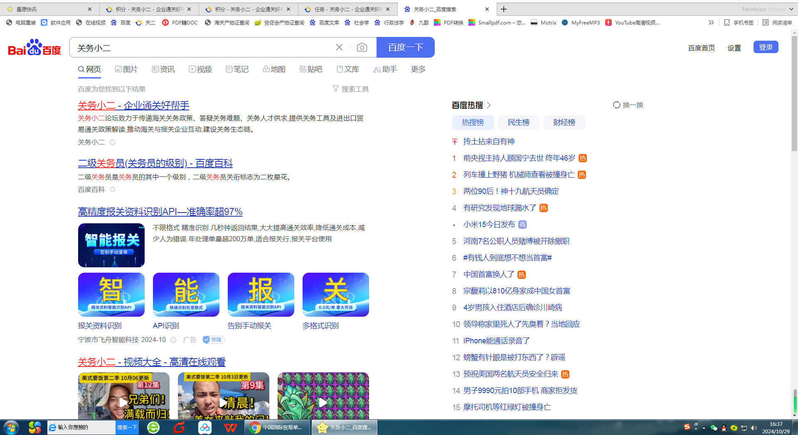
Task: Open the 更多 search categories menu
Action: coord(418,69)
